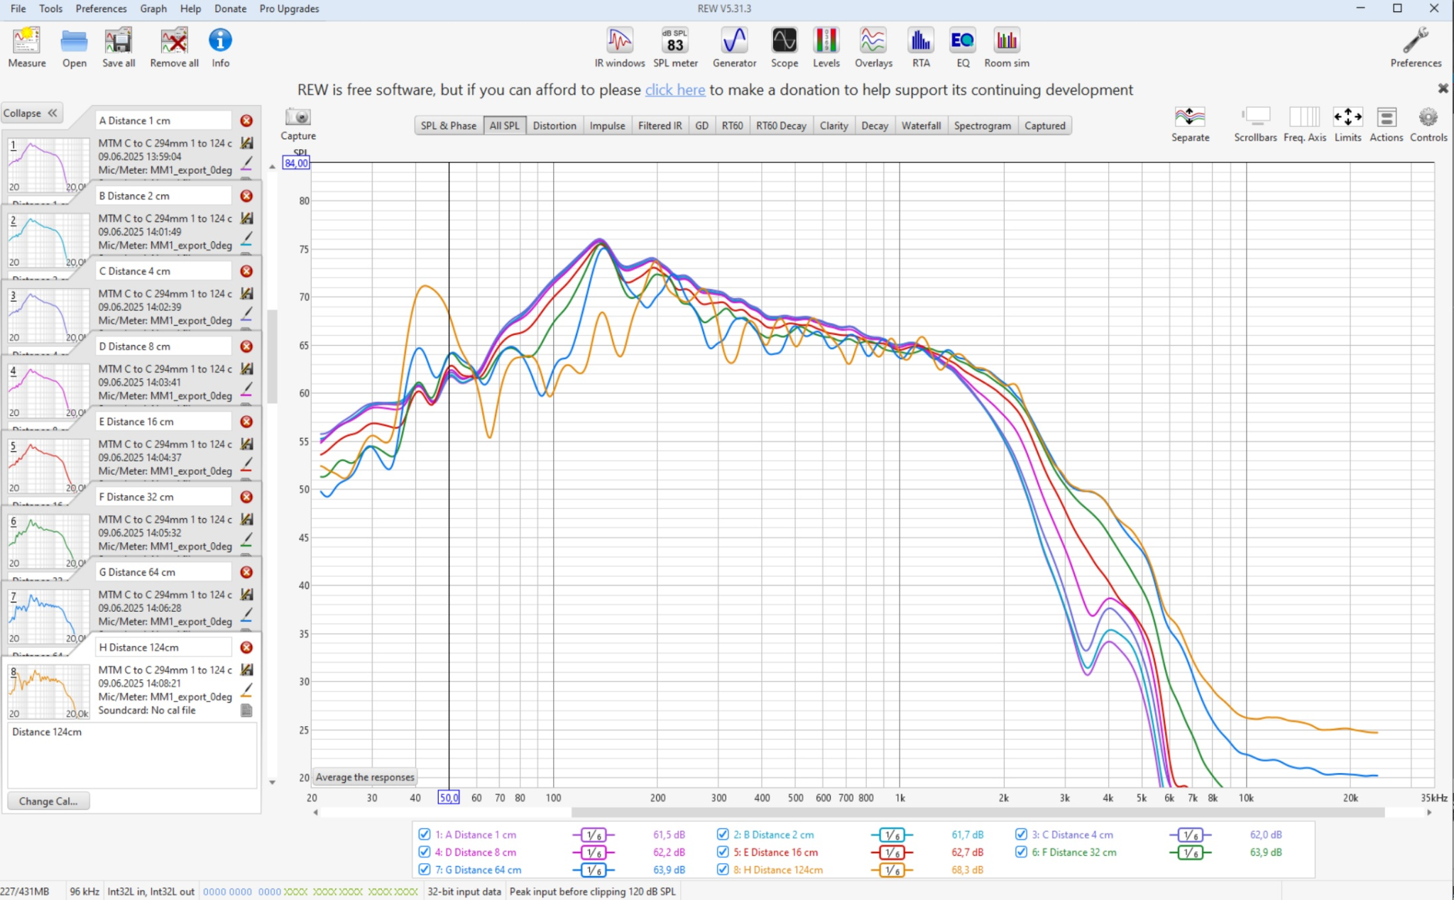
Task: Open the File menu
Action: click(18, 9)
